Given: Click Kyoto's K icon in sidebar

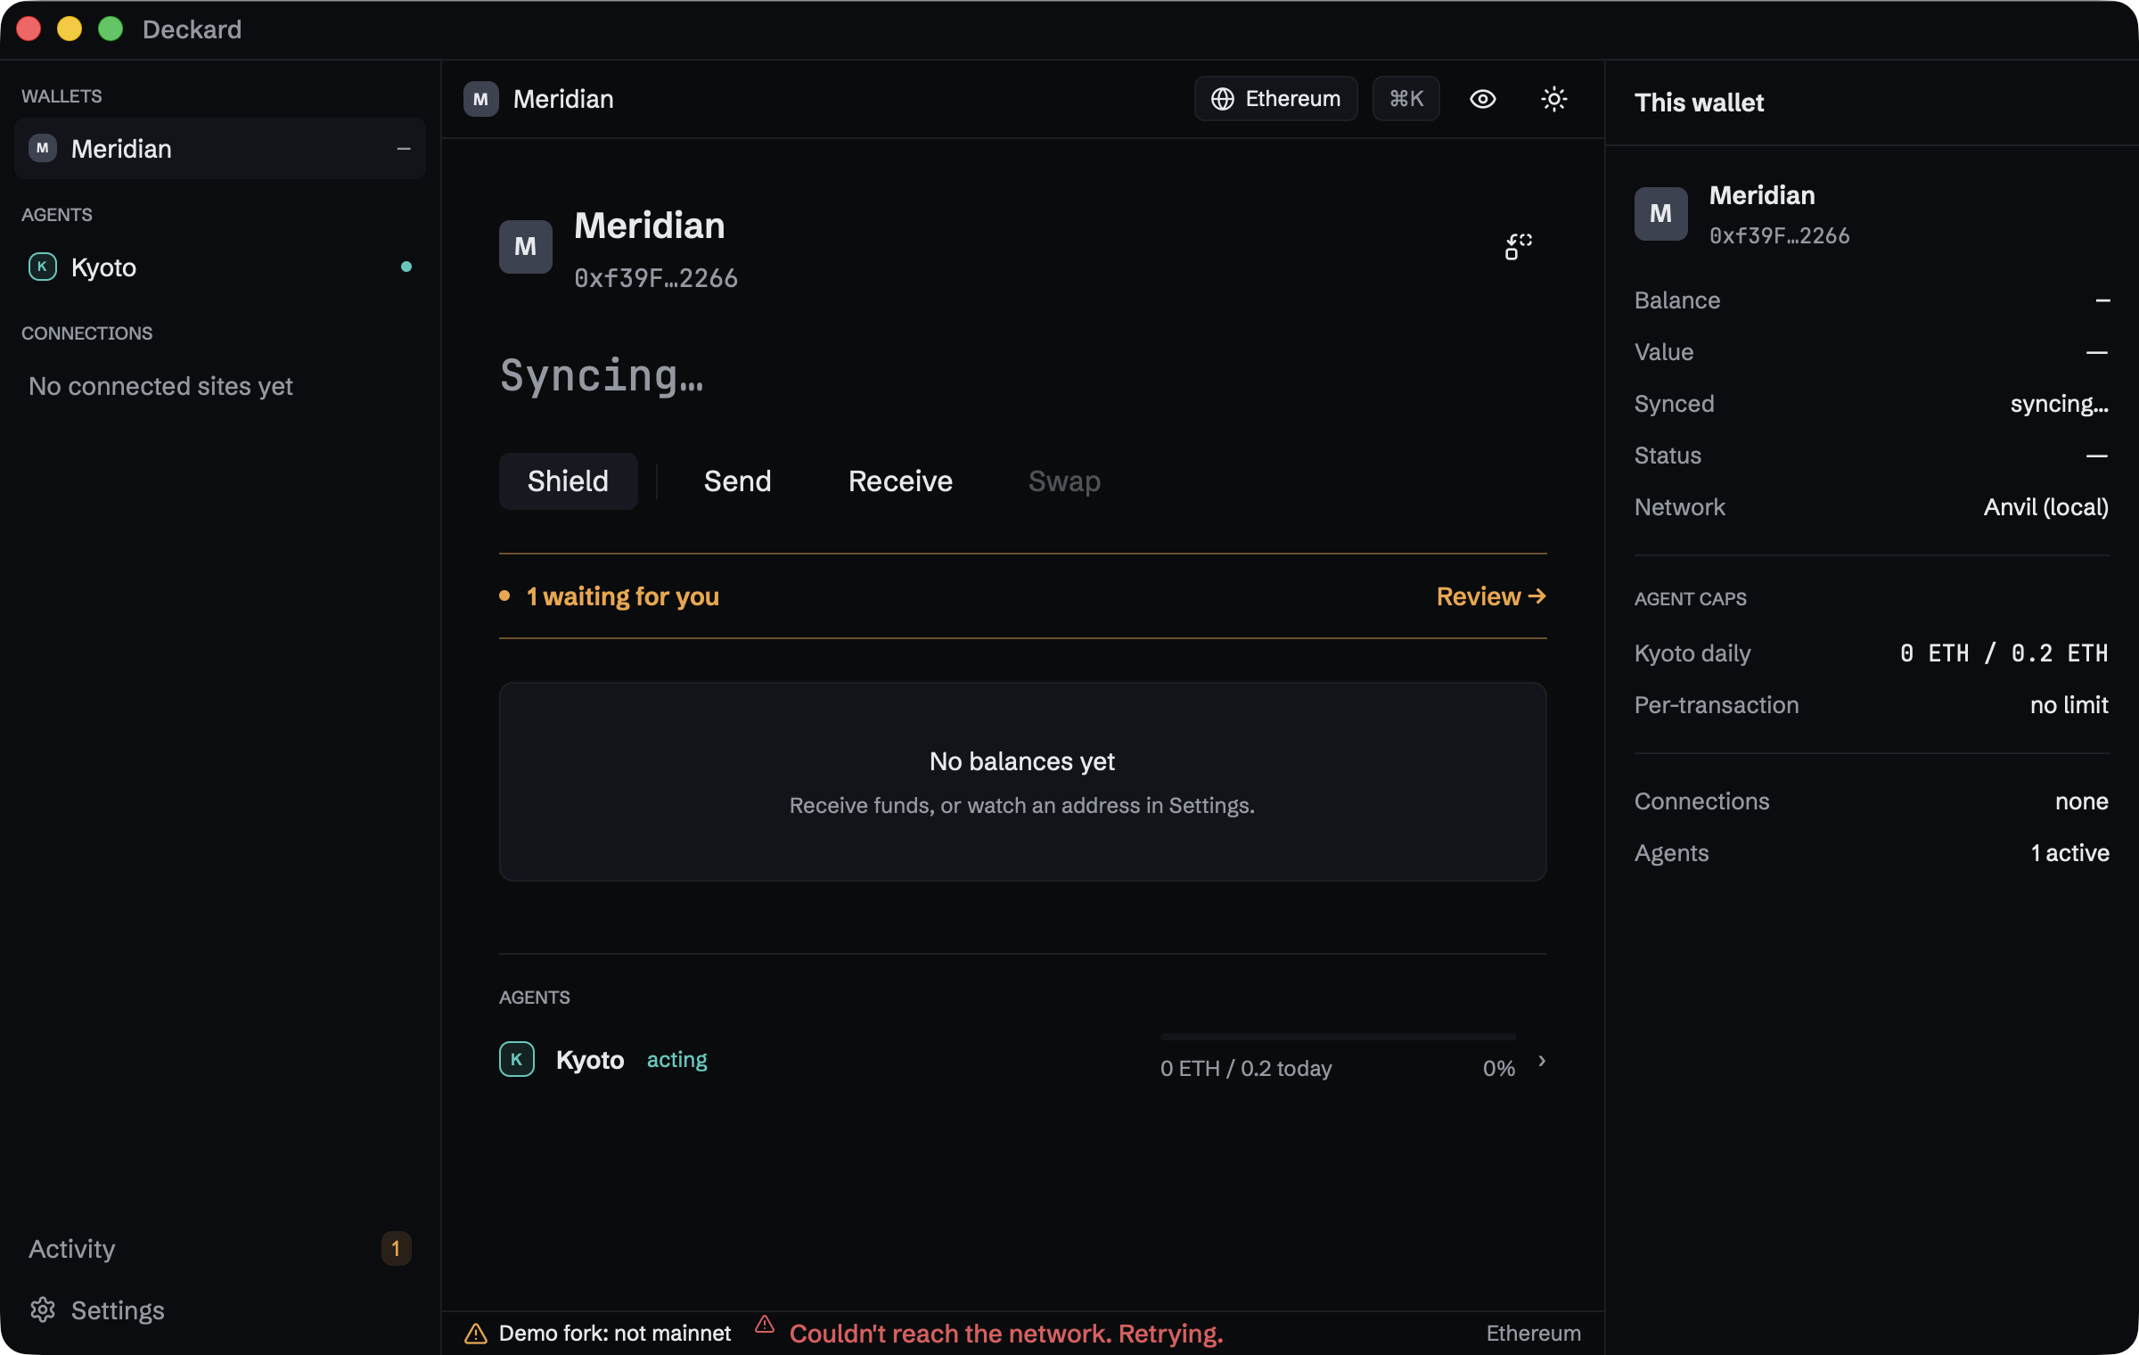Looking at the screenshot, I should 42,267.
